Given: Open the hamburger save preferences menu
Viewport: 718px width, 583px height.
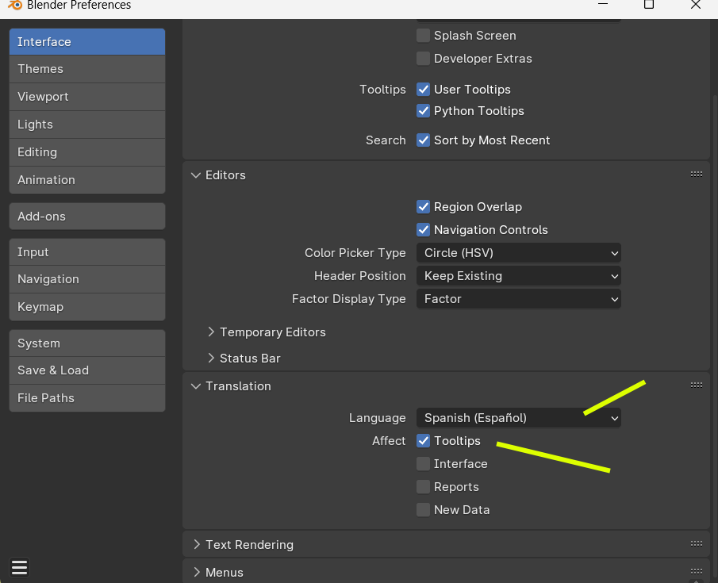Looking at the screenshot, I should [x=20, y=567].
